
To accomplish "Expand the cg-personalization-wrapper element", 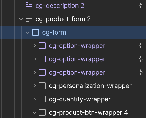I will 35,86.
